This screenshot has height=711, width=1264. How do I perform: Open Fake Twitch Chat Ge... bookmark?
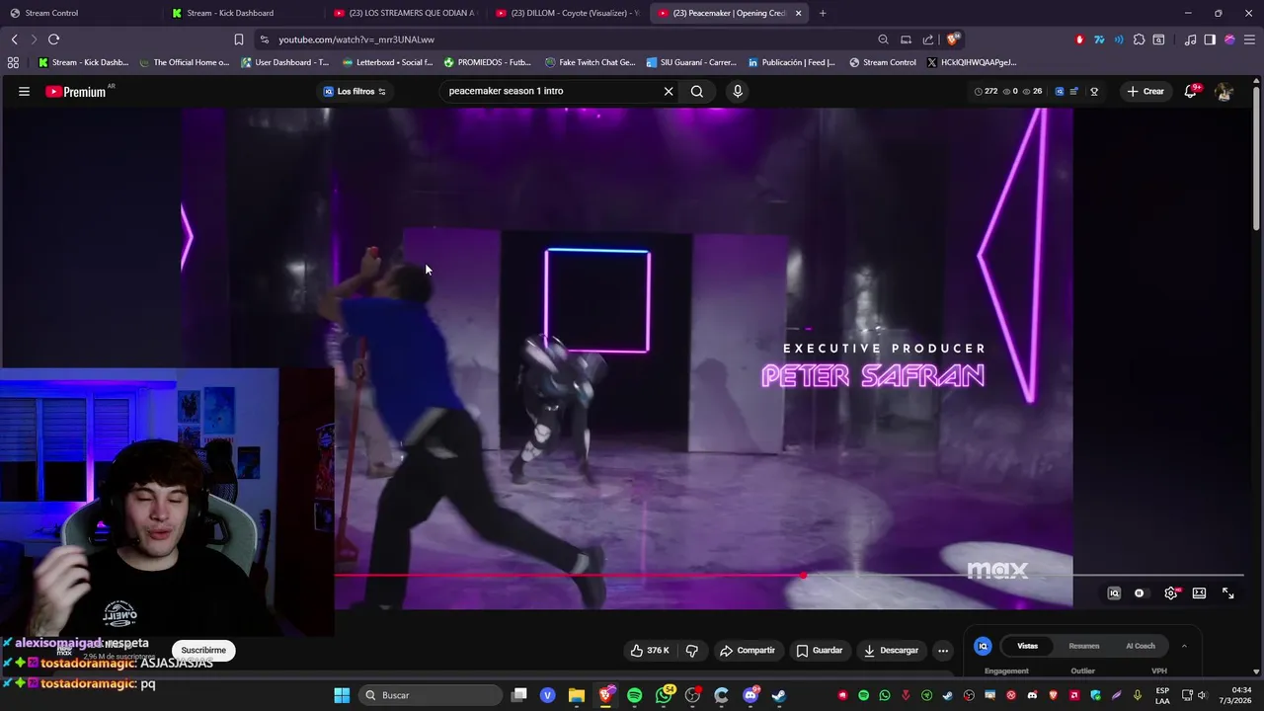click(589, 62)
